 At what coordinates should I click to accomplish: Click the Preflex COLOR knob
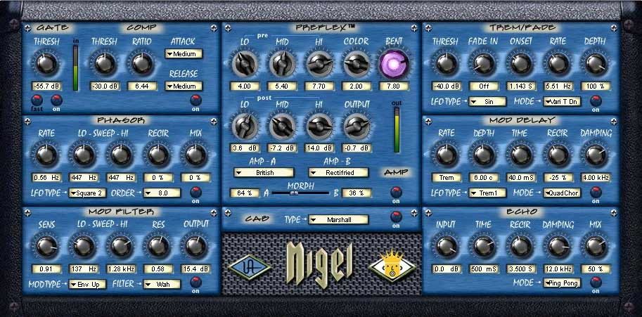coord(357,64)
